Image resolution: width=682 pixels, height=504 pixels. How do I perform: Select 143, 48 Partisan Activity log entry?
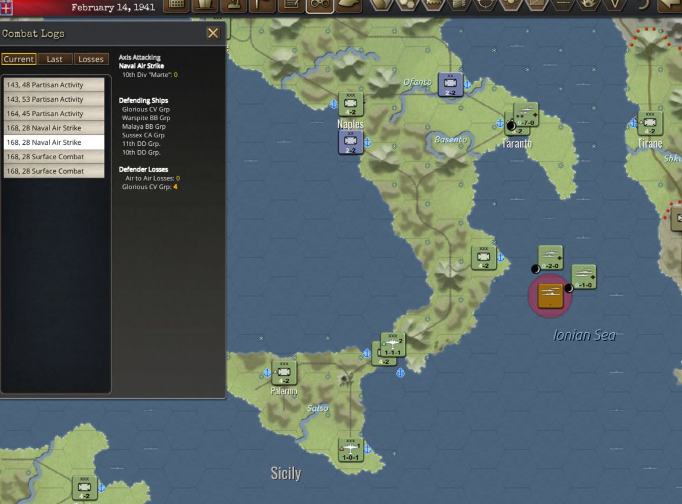tap(54, 85)
